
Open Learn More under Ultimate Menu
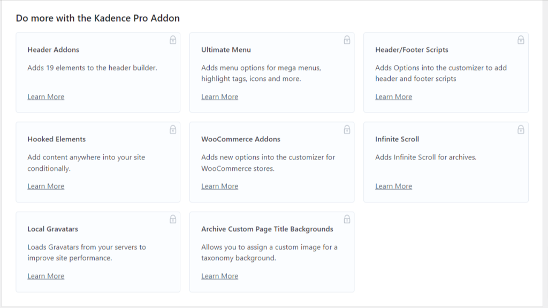(219, 96)
